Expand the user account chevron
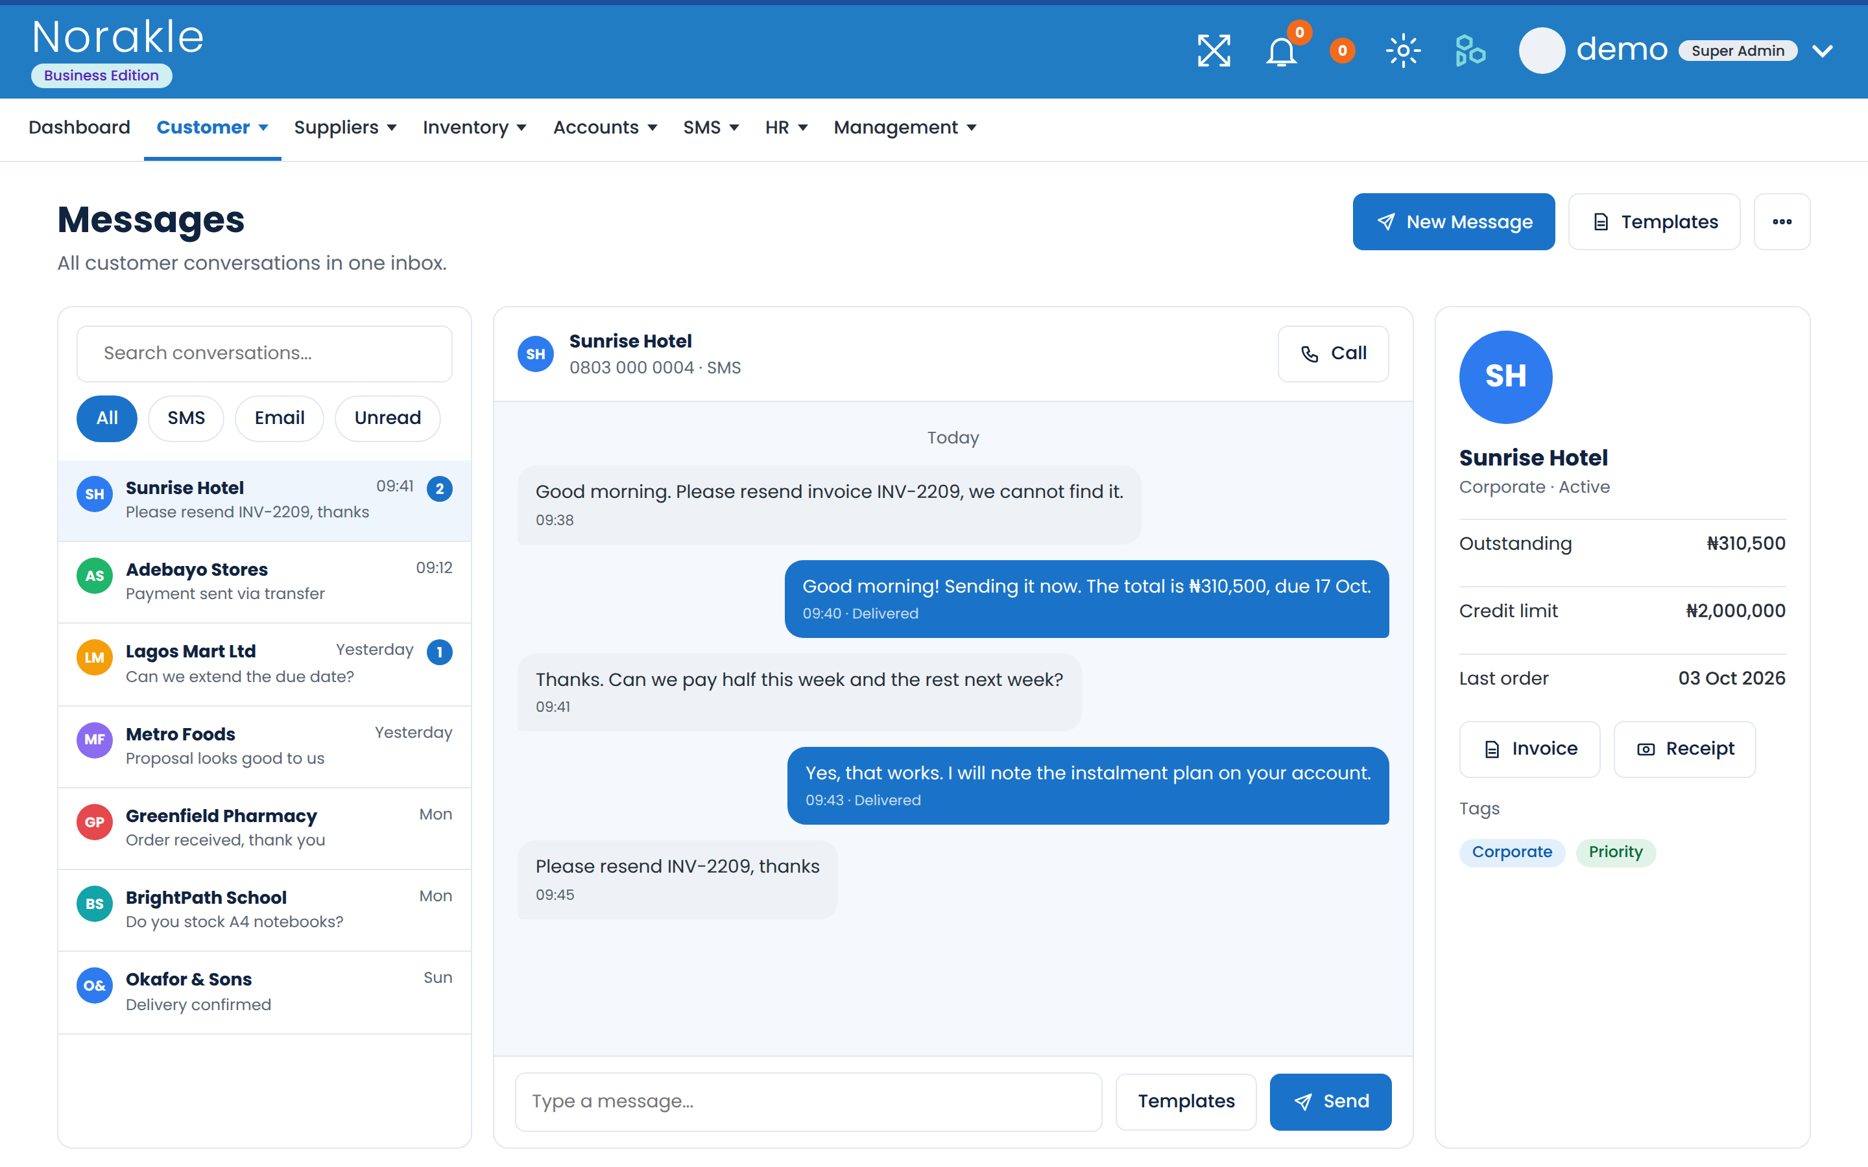Image resolution: width=1868 pixels, height=1167 pixels. [1823, 51]
